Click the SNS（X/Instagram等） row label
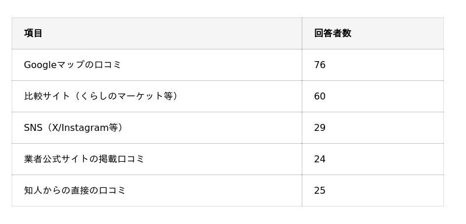 tap(73, 128)
